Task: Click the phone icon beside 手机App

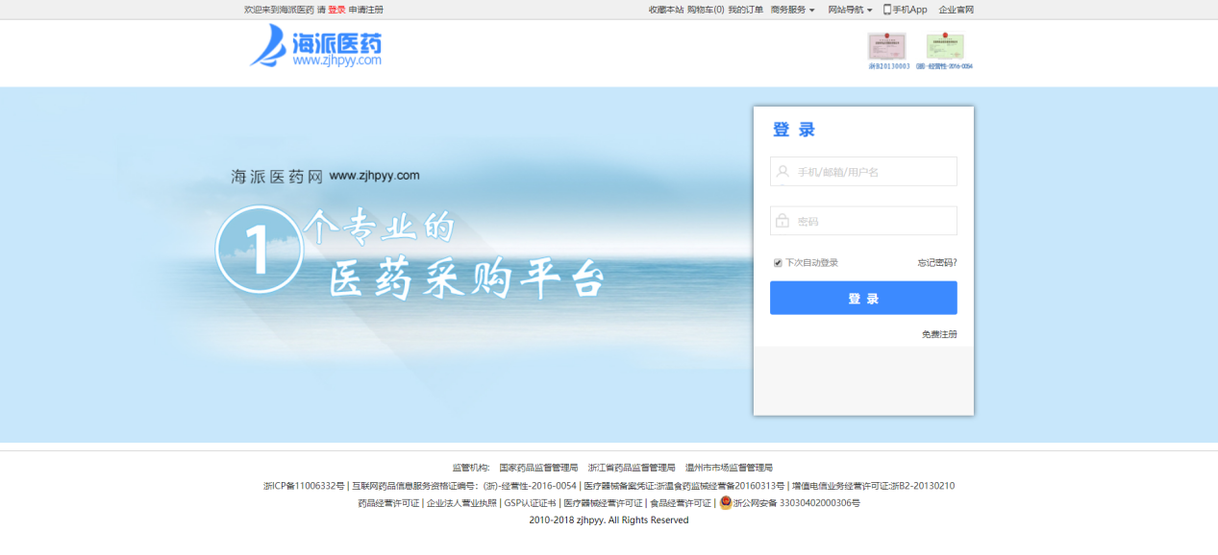Action: tap(886, 10)
